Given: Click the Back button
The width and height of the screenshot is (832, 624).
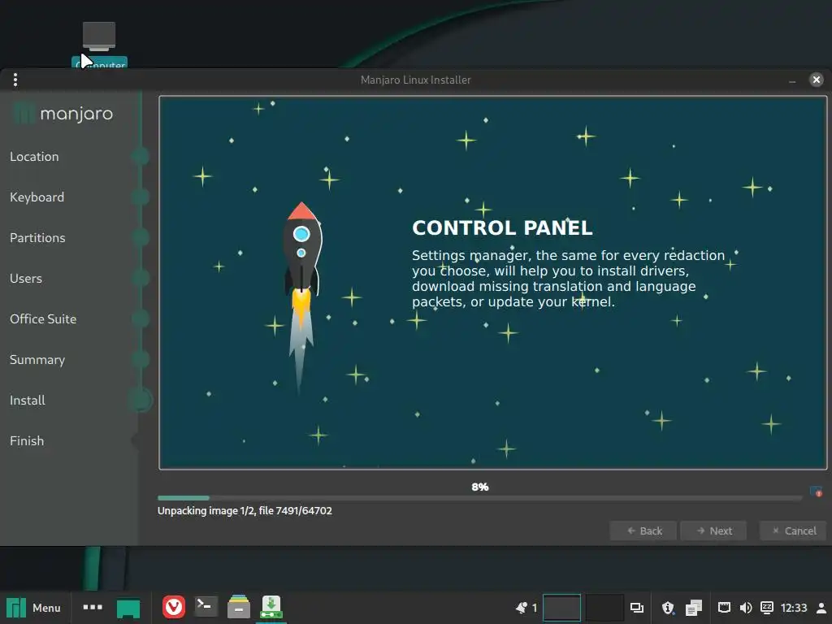Looking at the screenshot, I should coord(643,531).
